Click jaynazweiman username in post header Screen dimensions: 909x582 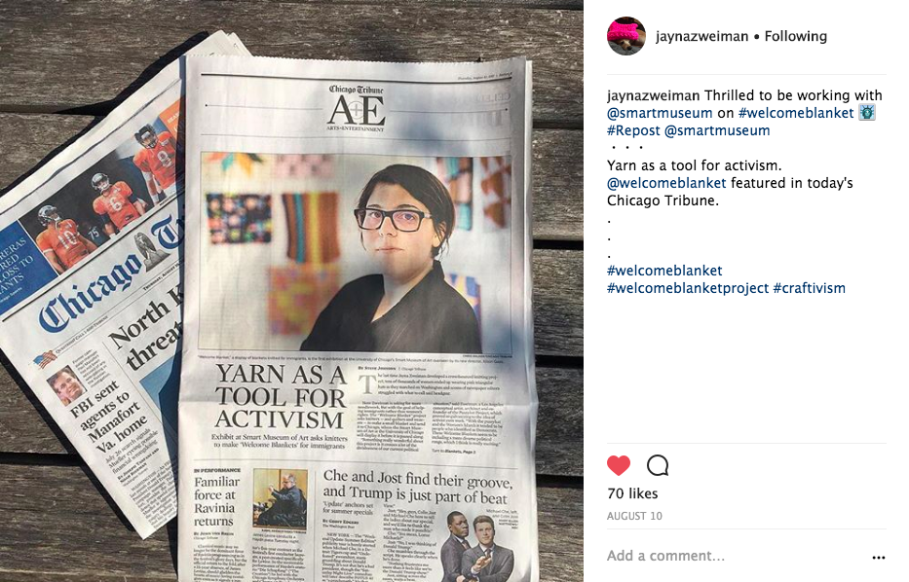tap(702, 36)
